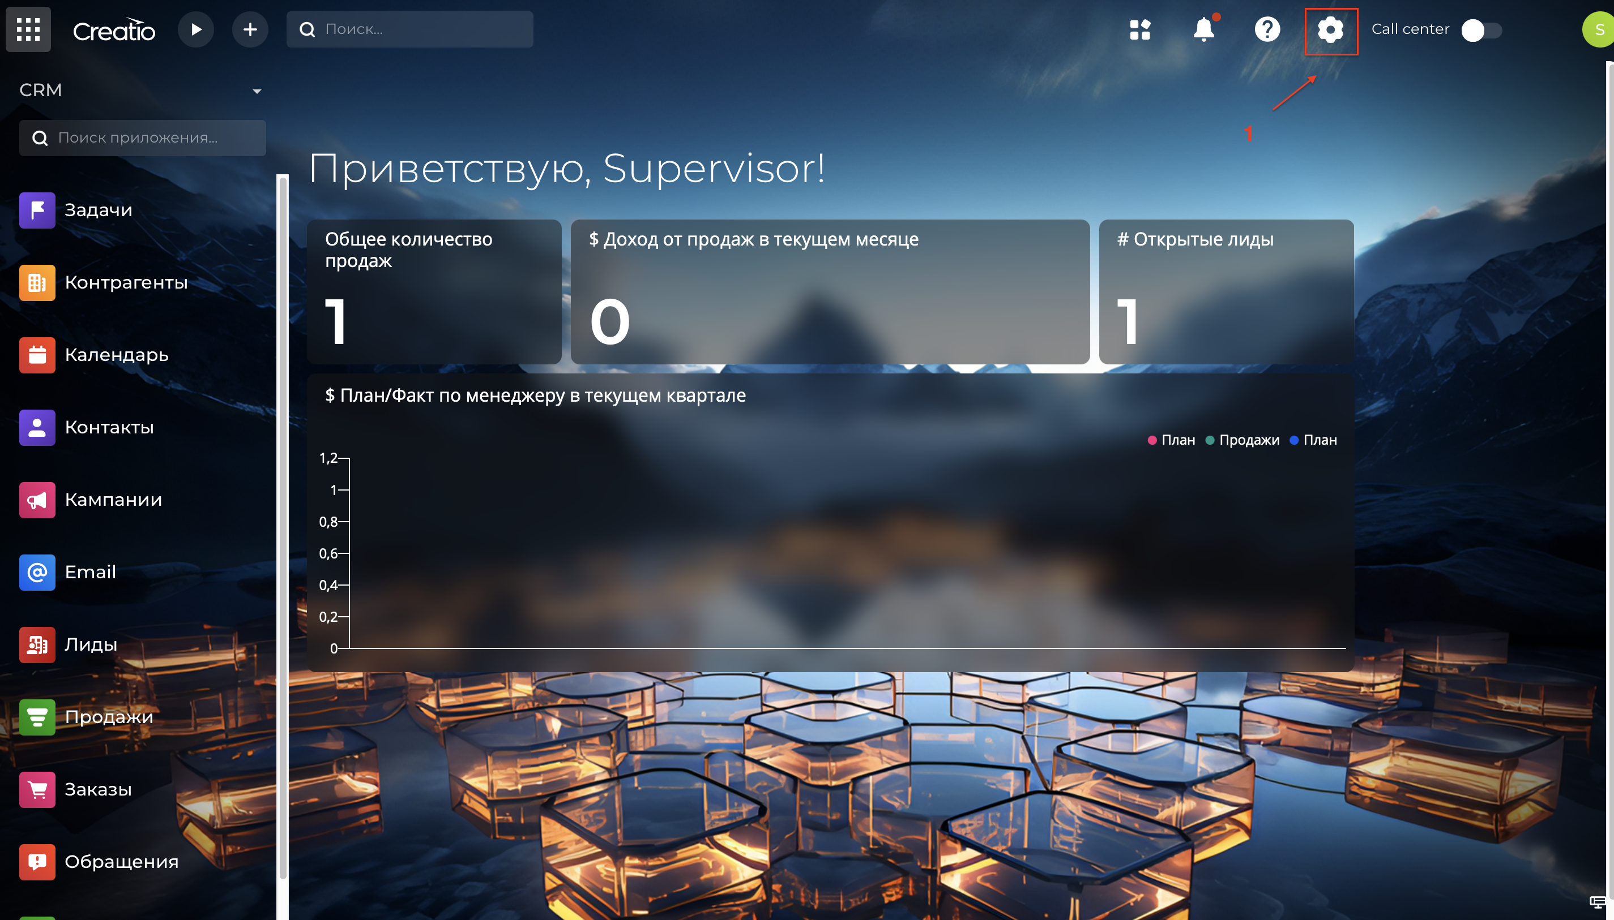This screenshot has width=1614, height=920.
Task: Click the monitor icon at bottom right
Action: click(1598, 902)
